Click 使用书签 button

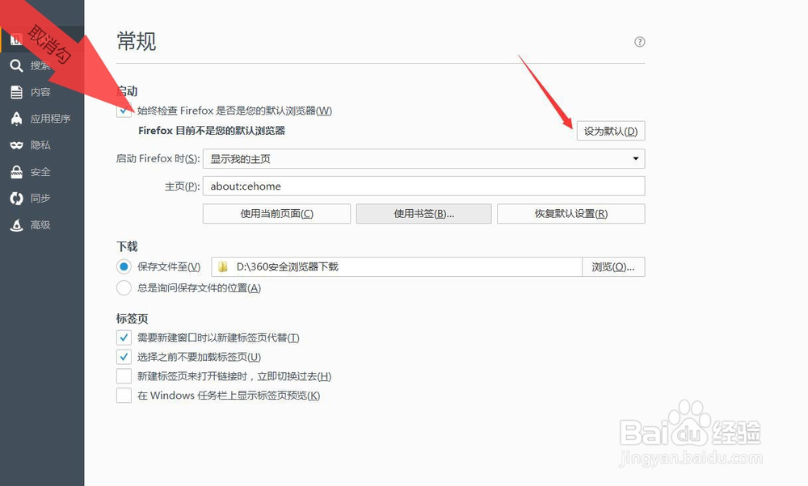(423, 214)
